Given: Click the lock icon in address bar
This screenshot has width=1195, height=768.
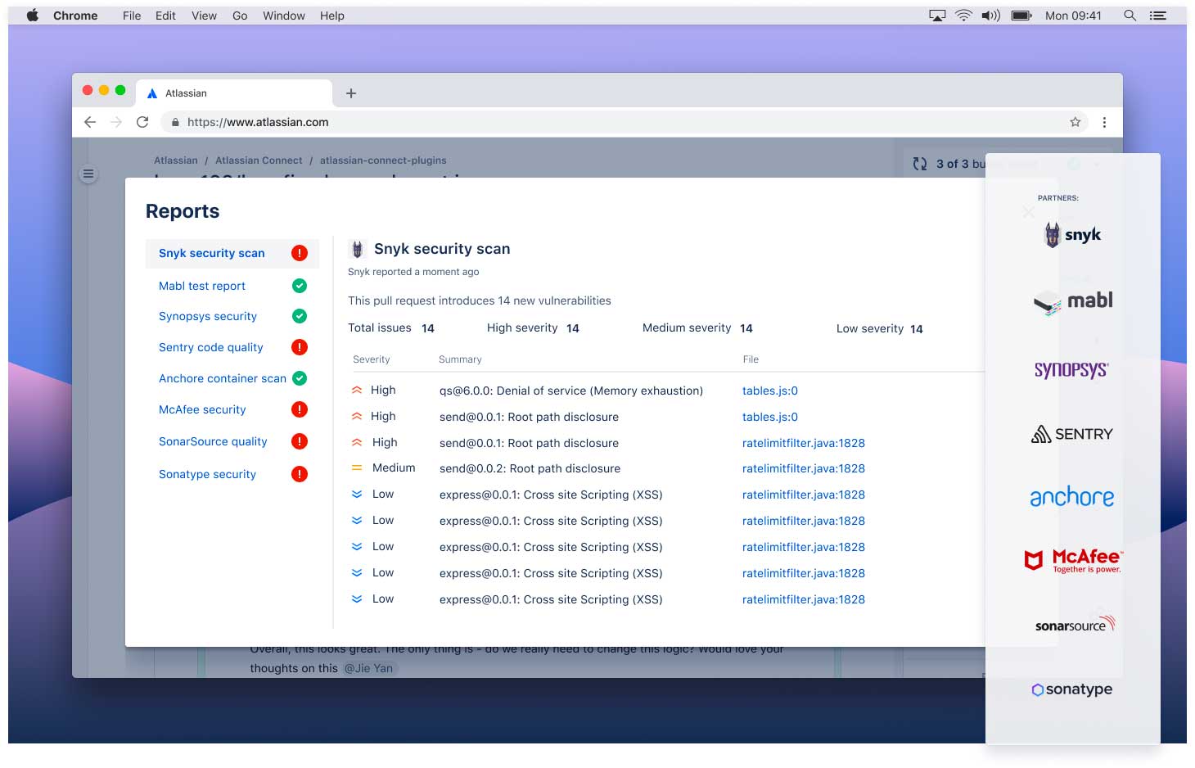Looking at the screenshot, I should (174, 123).
